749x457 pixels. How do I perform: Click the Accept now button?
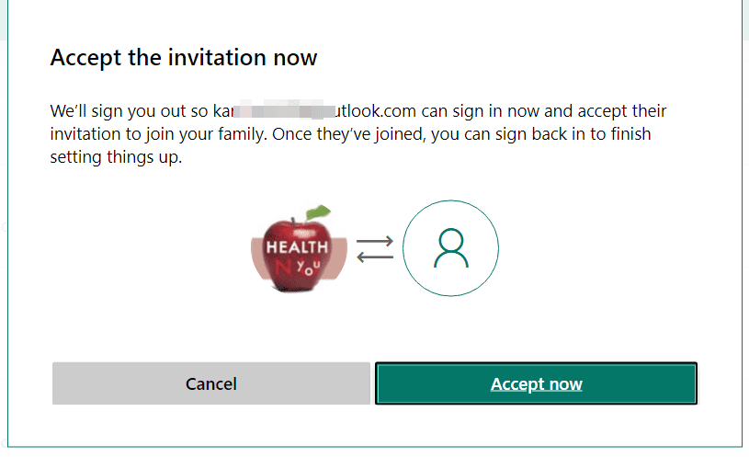536,383
